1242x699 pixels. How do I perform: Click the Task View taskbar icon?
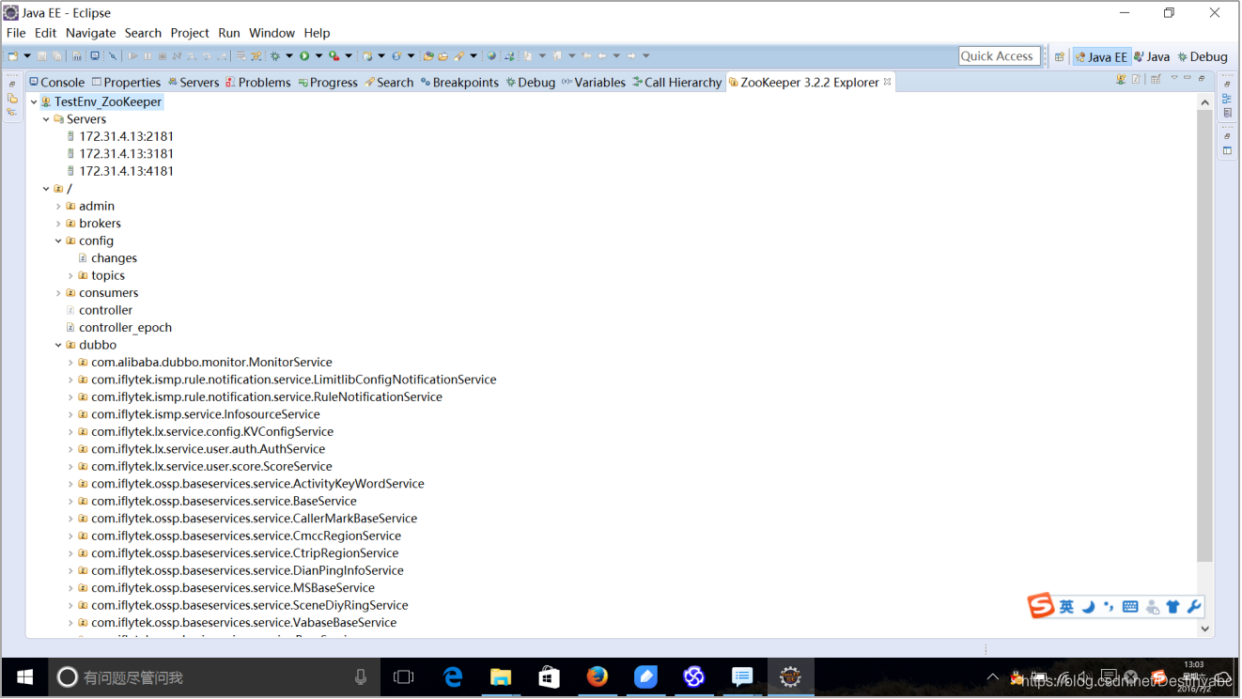pyautogui.click(x=403, y=676)
